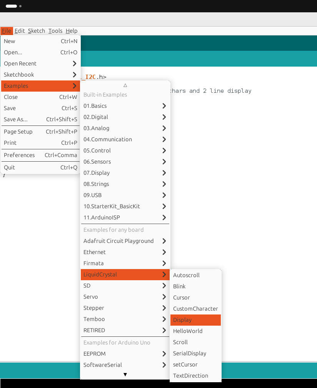Expand the 11.ArduinoISP examples
317x388 pixels.
(125, 217)
